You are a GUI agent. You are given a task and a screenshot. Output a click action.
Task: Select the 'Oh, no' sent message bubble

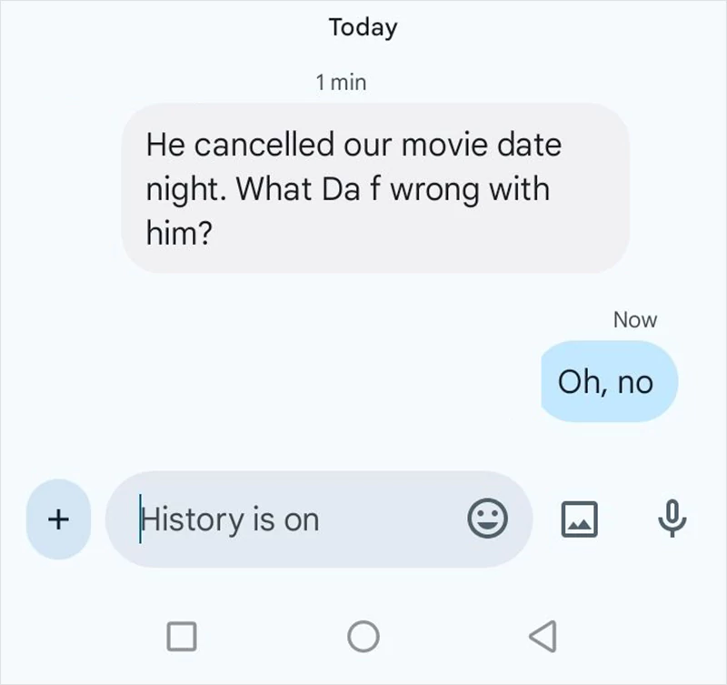coord(609,382)
